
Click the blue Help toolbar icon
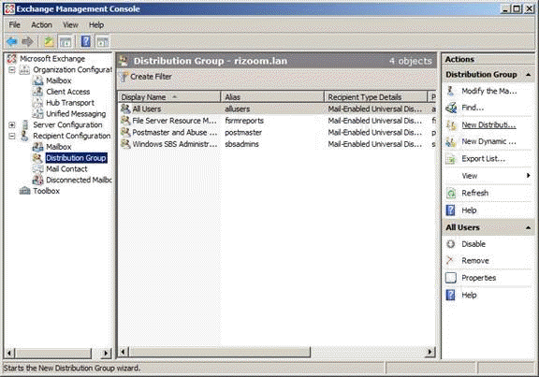85,42
